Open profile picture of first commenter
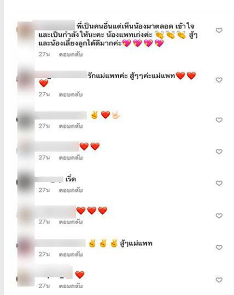The height and width of the screenshot is (295, 234). point(25,30)
